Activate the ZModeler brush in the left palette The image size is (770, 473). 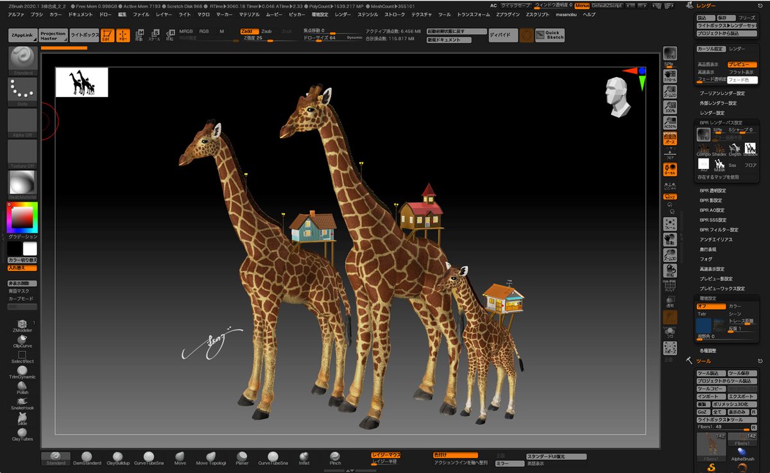pos(22,322)
